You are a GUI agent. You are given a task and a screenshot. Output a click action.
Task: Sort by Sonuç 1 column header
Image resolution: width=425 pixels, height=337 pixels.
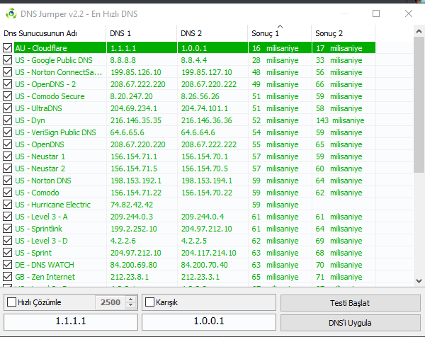(x=280, y=33)
